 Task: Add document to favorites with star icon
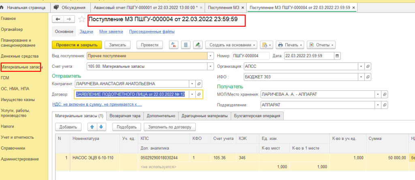click(81, 19)
